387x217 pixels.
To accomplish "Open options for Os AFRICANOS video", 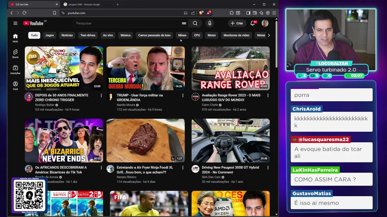I will [101, 168].
